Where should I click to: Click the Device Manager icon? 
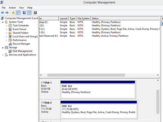pyautogui.click(x=10, y=44)
